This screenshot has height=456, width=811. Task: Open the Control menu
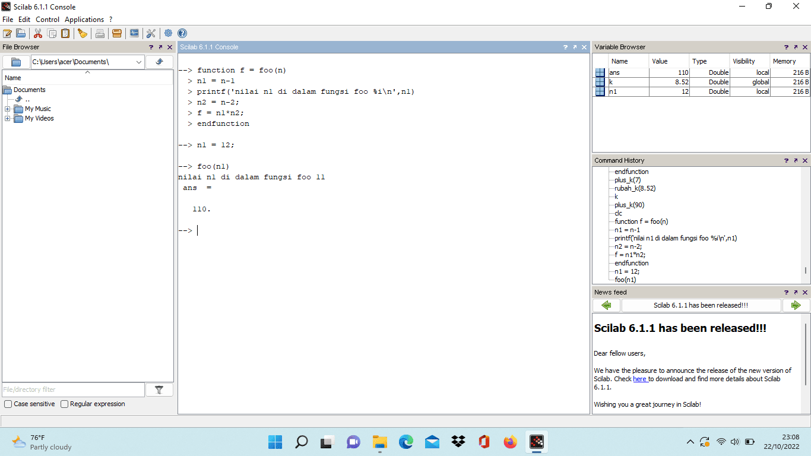[47, 20]
